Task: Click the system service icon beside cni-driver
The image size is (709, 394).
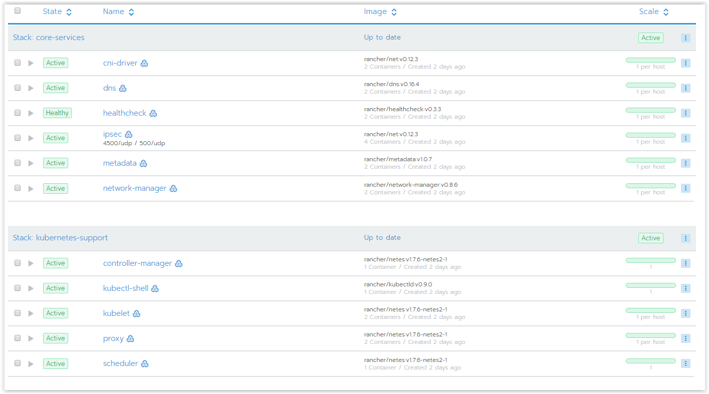Action: (144, 63)
